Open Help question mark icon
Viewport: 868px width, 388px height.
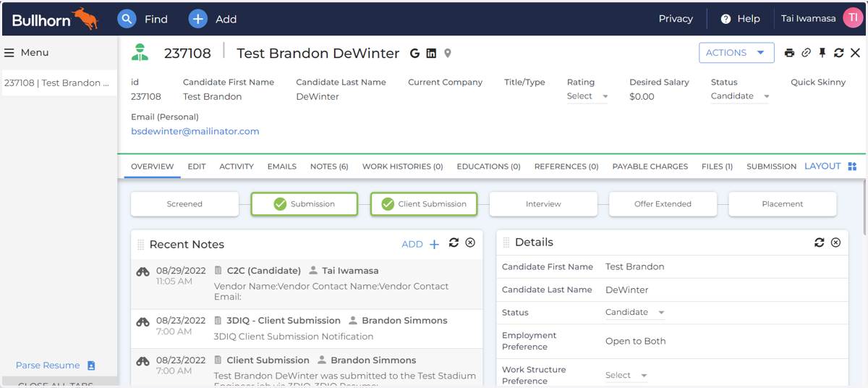coord(726,19)
